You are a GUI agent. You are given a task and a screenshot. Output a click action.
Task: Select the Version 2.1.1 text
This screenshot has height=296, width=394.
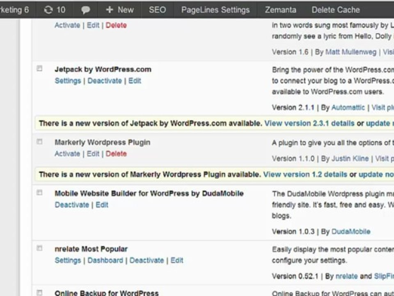tap(293, 107)
